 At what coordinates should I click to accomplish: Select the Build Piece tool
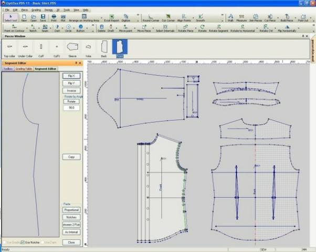pyautogui.click(x=287, y=18)
